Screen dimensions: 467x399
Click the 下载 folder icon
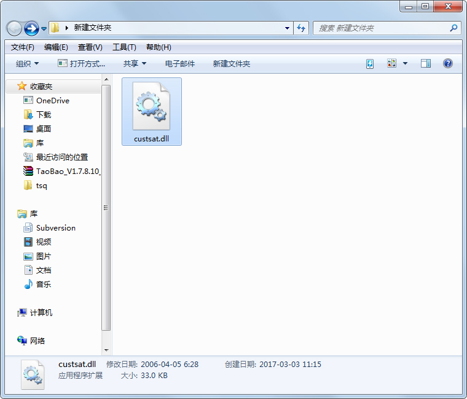point(28,114)
